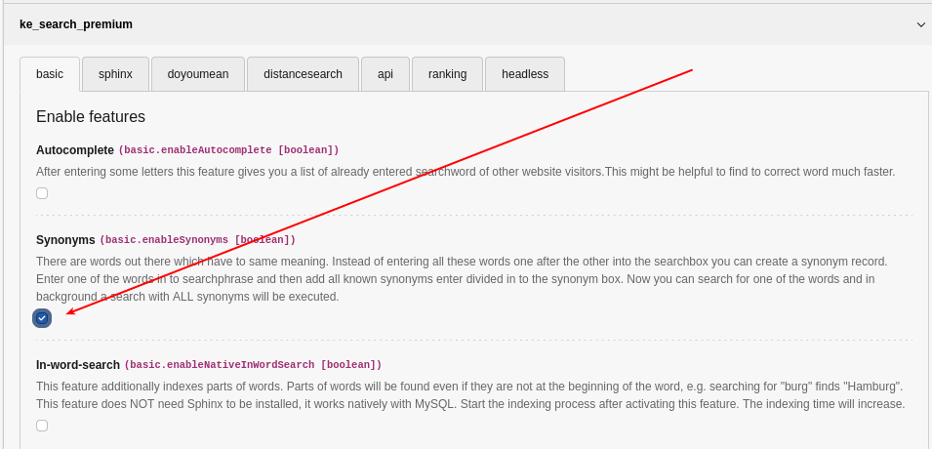The height and width of the screenshot is (449, 932).
Task: Enable the Autocomplete checkbox
Action: (x=42, y=193)
